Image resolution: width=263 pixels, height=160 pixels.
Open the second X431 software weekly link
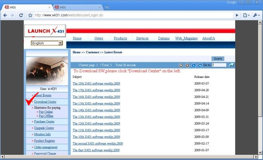coord(98,144)
